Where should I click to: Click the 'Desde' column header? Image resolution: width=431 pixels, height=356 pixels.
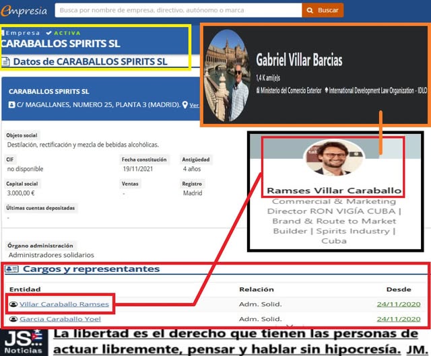(x=399, y=289)
